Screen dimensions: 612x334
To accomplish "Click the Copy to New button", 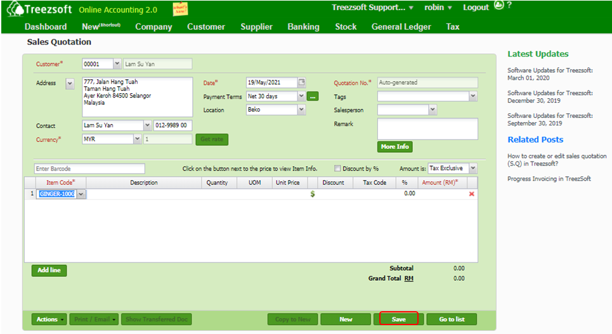I will [x=293, y=319].
